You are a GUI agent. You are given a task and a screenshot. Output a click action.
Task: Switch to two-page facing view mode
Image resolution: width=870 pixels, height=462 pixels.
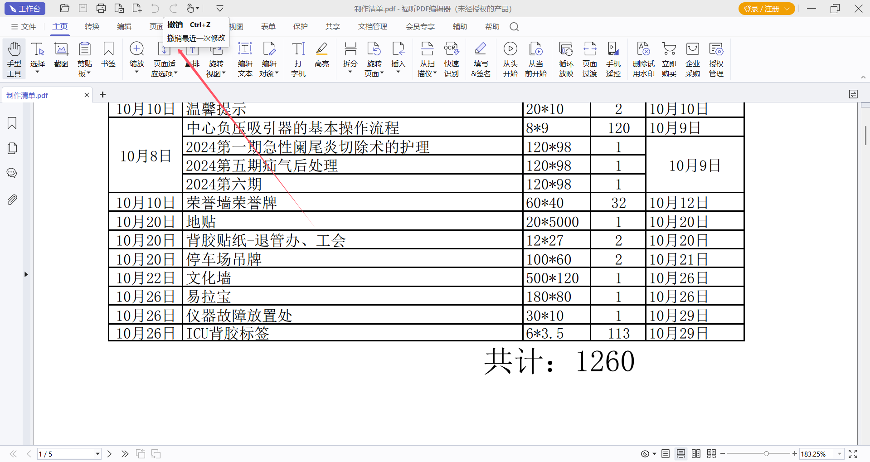pos(696,454)
